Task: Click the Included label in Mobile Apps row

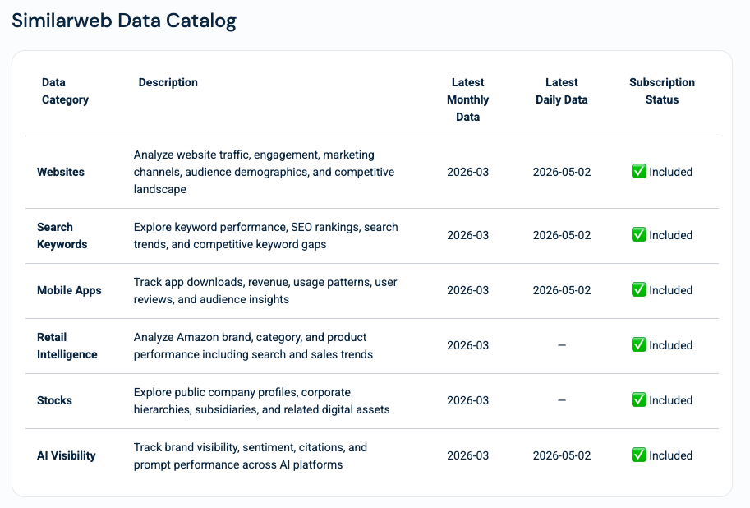Action: tap(670, 290)
